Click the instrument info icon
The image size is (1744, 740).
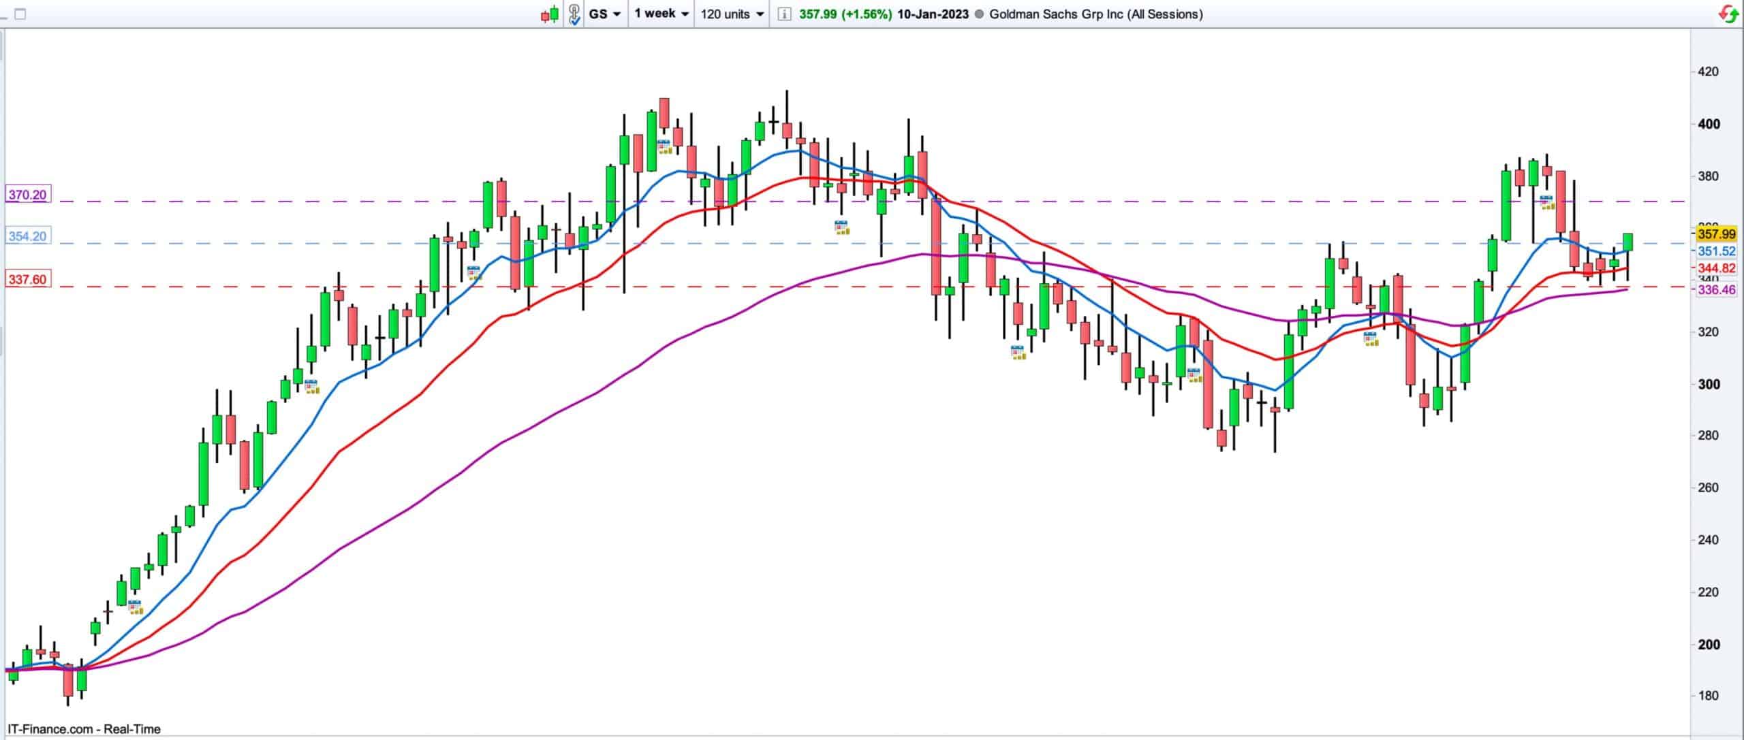coord(784,14)
